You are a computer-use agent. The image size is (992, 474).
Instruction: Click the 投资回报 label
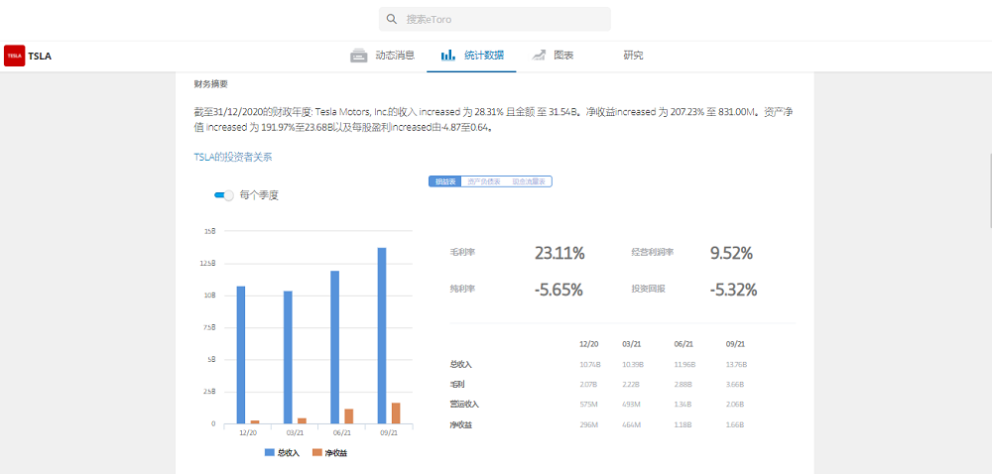pyautogui.click(x=648, y=289)
